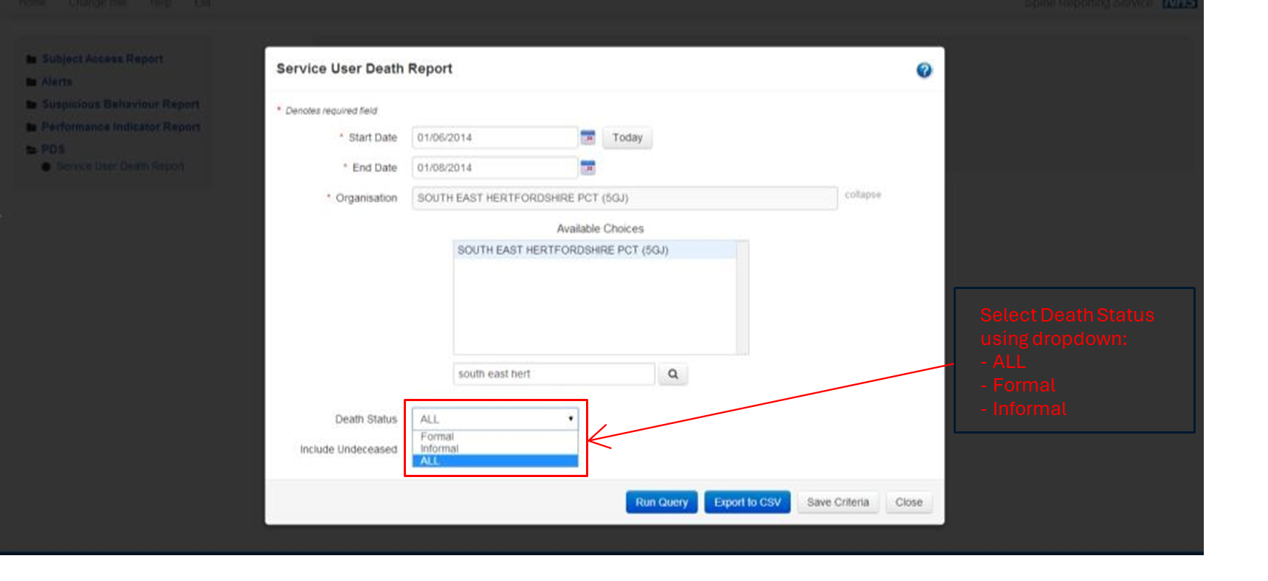Screen dimensions: 1268x581
Task: Click the 'End Date' label
Action: (x=374, y=168)
